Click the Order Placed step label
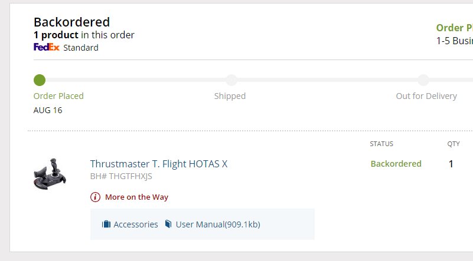The image size is (473, 261). (x=58, y=96)
